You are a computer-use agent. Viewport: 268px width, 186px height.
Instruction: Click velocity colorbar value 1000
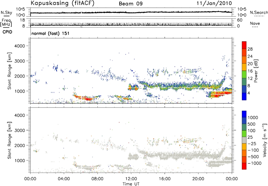(253, 118)
